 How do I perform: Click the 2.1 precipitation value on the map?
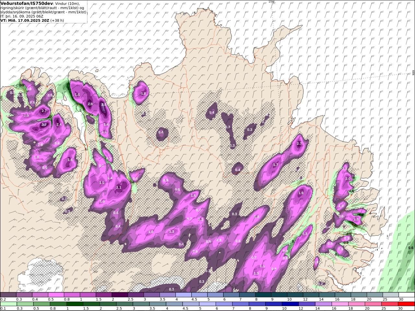click(x=119, y=187)
